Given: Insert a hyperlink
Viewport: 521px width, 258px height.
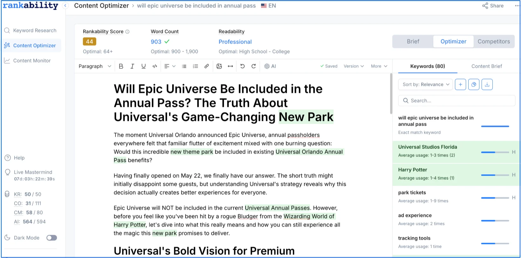Looking at the screenshot, I should (206, 66).
